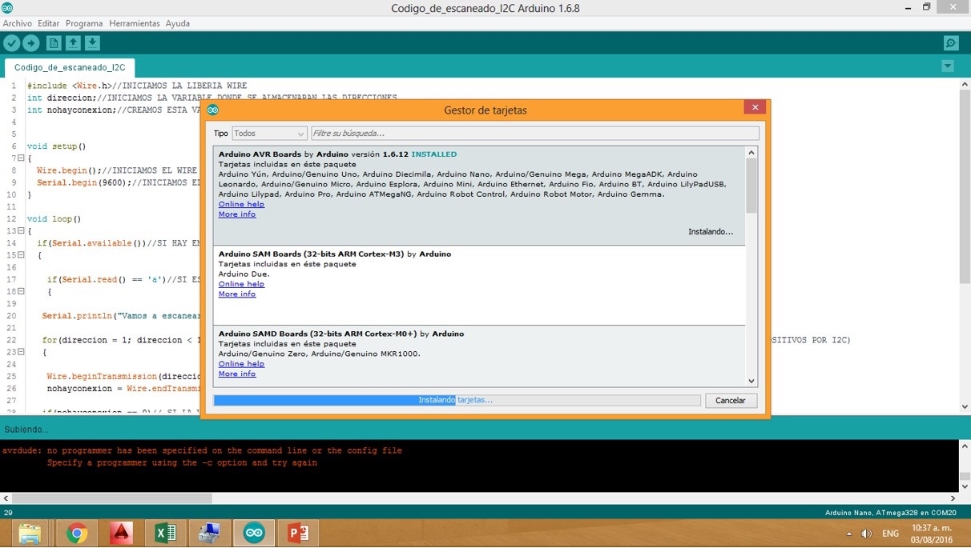This screenshot has width=971, height=548.
Task: Click the board list scrollbar down arrow
Action: coord(751,382)
